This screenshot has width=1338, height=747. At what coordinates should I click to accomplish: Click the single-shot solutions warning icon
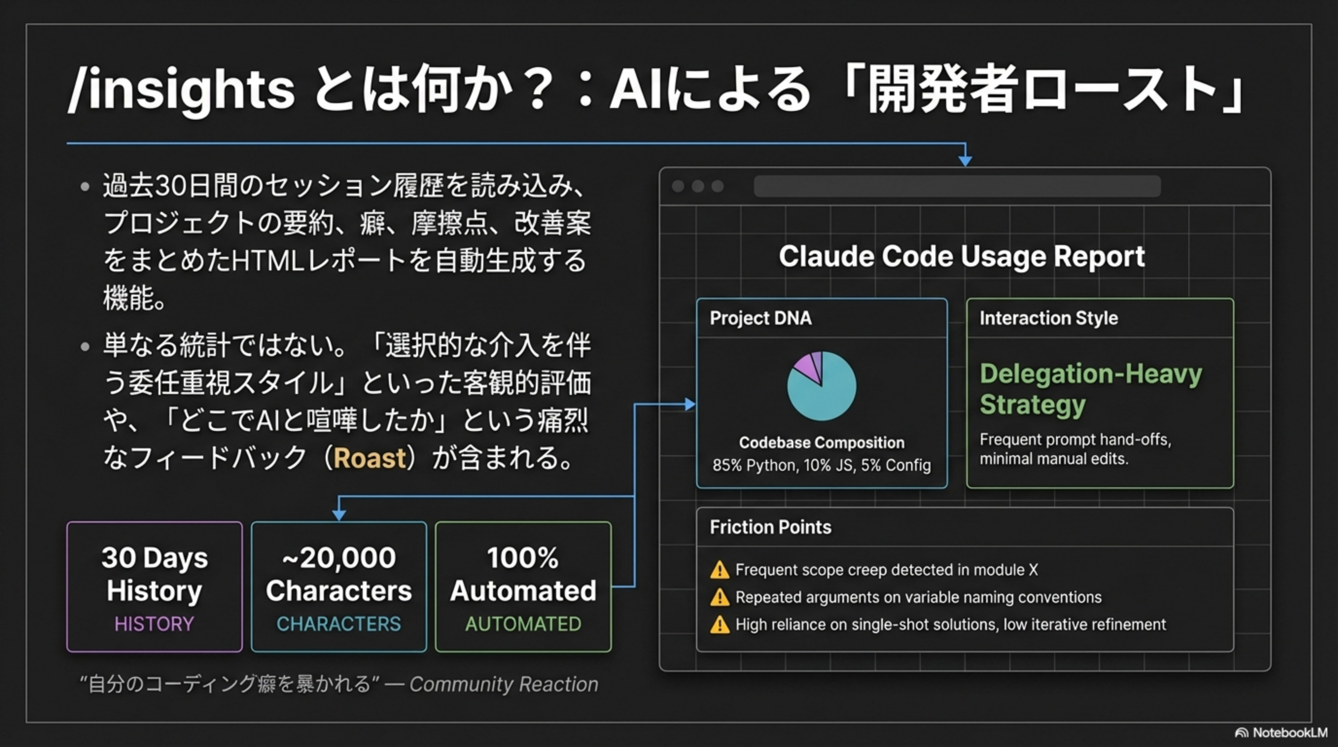(720, 624)
